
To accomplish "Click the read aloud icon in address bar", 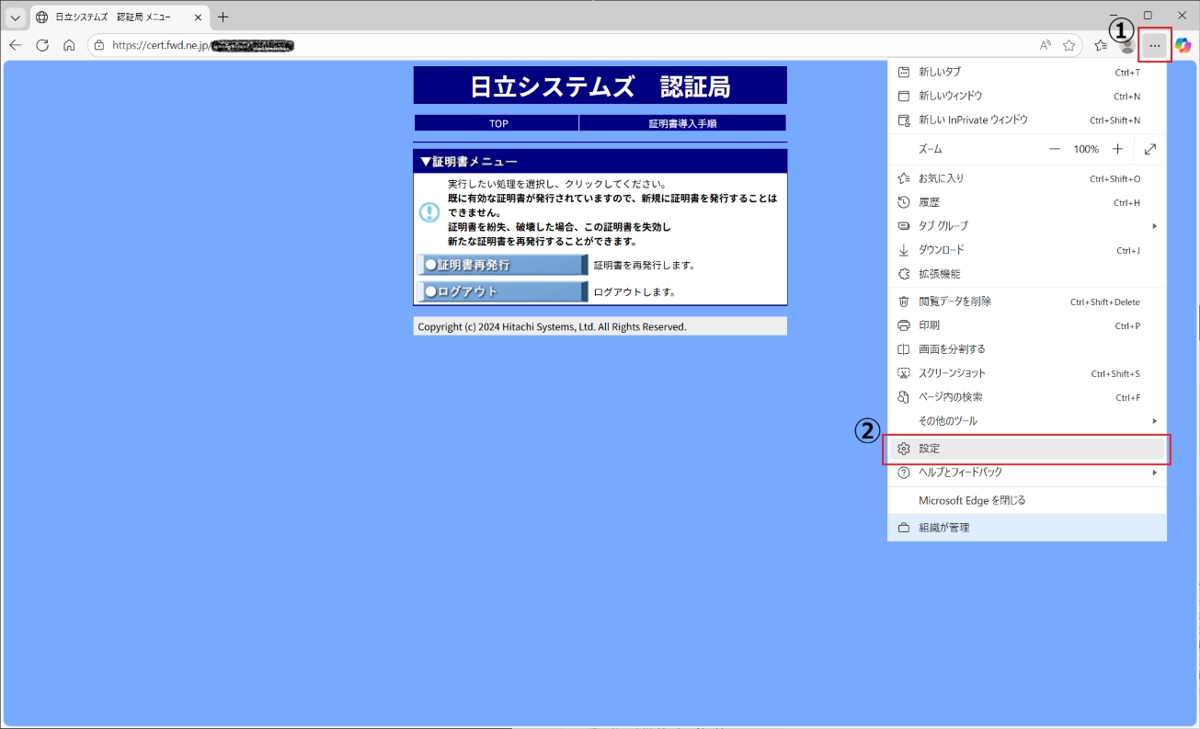I will point(1046,45).
